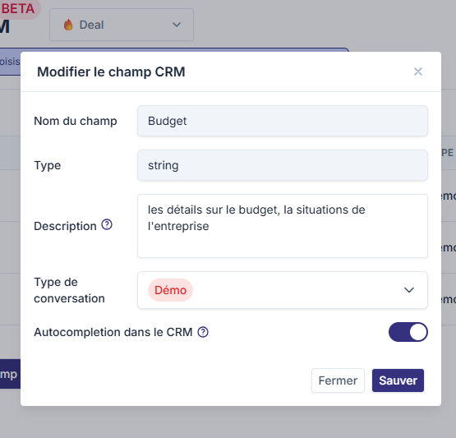This screenshot has height=438, width=456.
Task: Click the Nom du champ Budget field
Action: click(x=283, y=121)
